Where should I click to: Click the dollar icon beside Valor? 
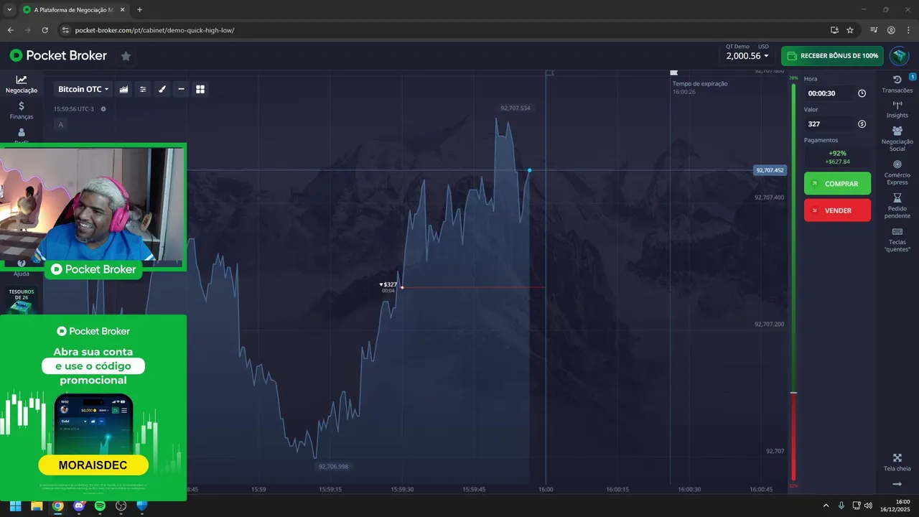(x=862, y=124)
